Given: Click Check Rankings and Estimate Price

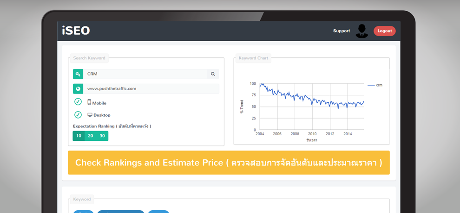Looking at the screenshot, I should (229, 163).
